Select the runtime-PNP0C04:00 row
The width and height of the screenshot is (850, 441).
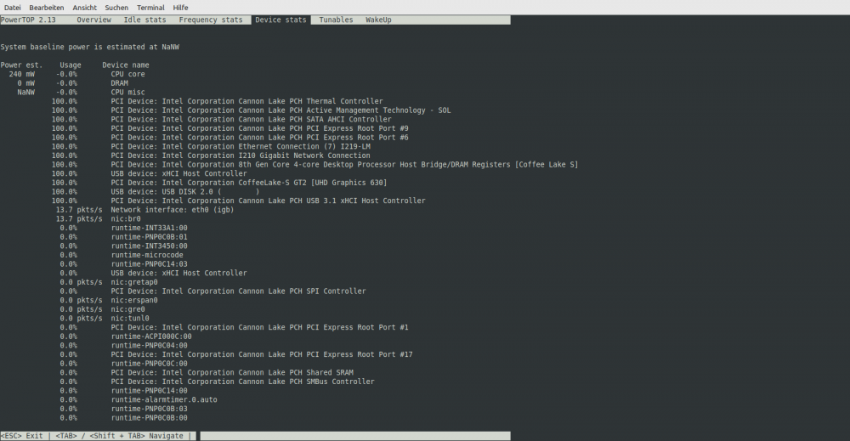123,346
